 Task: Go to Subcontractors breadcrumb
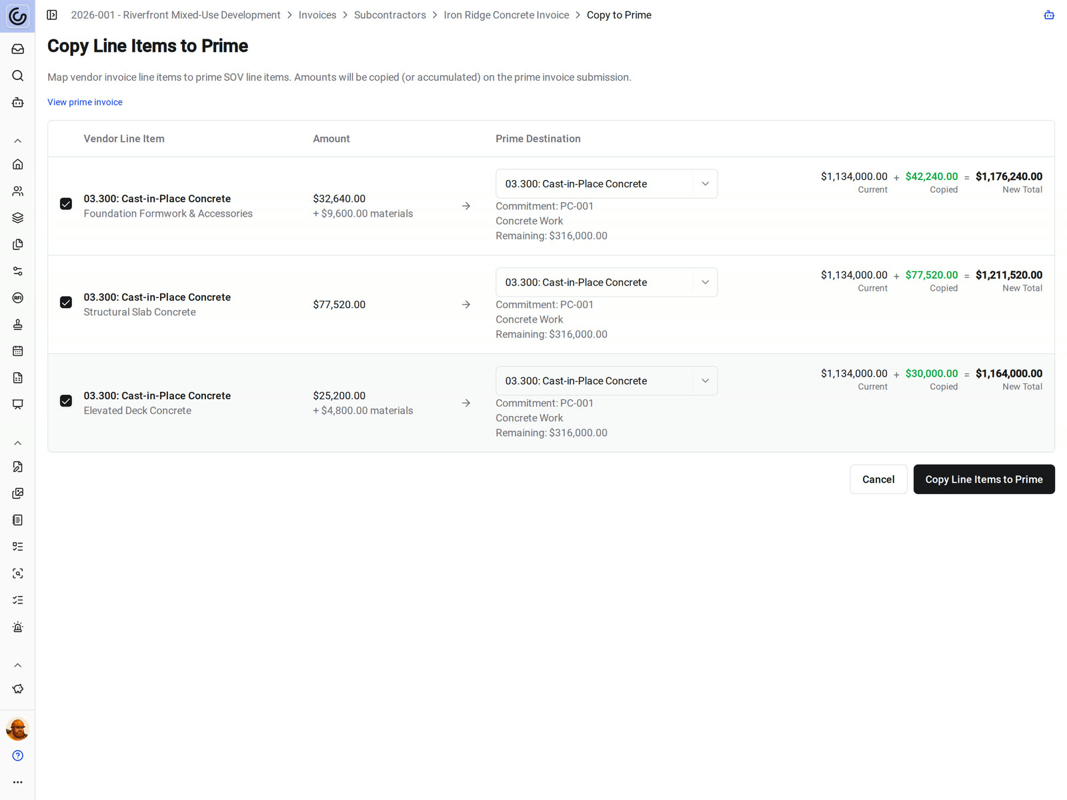[389, 15]
